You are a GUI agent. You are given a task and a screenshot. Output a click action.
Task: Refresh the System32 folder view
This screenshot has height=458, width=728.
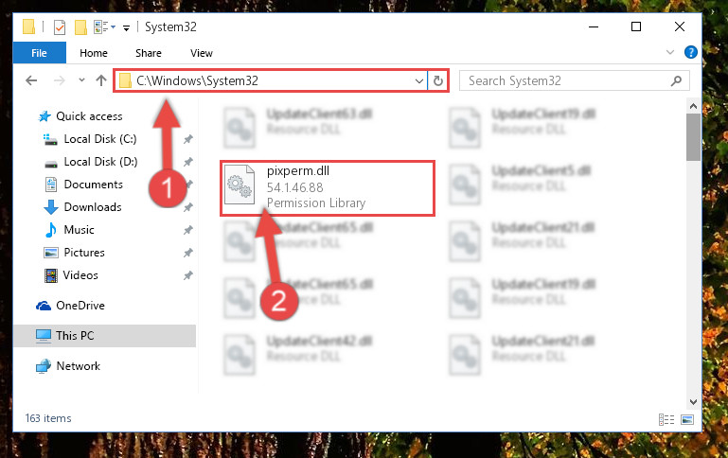[x=437, y=81]
